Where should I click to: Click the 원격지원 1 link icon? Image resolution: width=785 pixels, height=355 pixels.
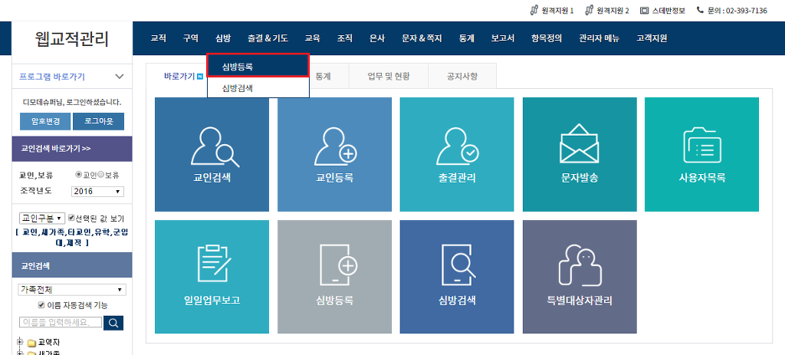click(x=534, y=10)
